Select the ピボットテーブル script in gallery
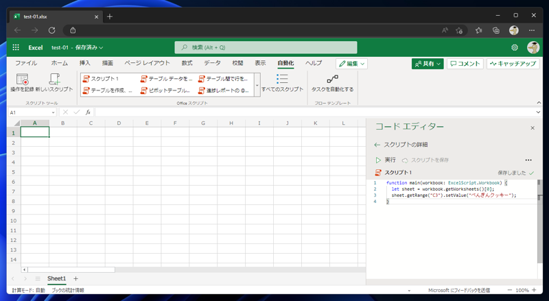This screenshot has height=301, width=549. tap(165, 91)
